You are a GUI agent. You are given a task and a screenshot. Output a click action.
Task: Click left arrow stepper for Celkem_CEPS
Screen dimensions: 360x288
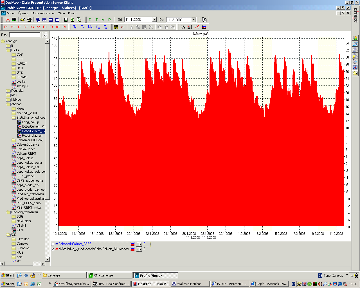click(x=138, y=244)
